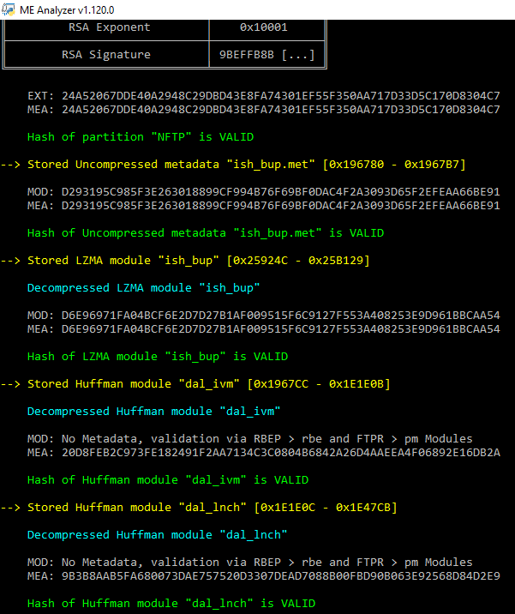Click the dal_lnch offset range 0x1E1E0C
The image size is (515, 614).
pyautogui.click(x=326, y=508)
